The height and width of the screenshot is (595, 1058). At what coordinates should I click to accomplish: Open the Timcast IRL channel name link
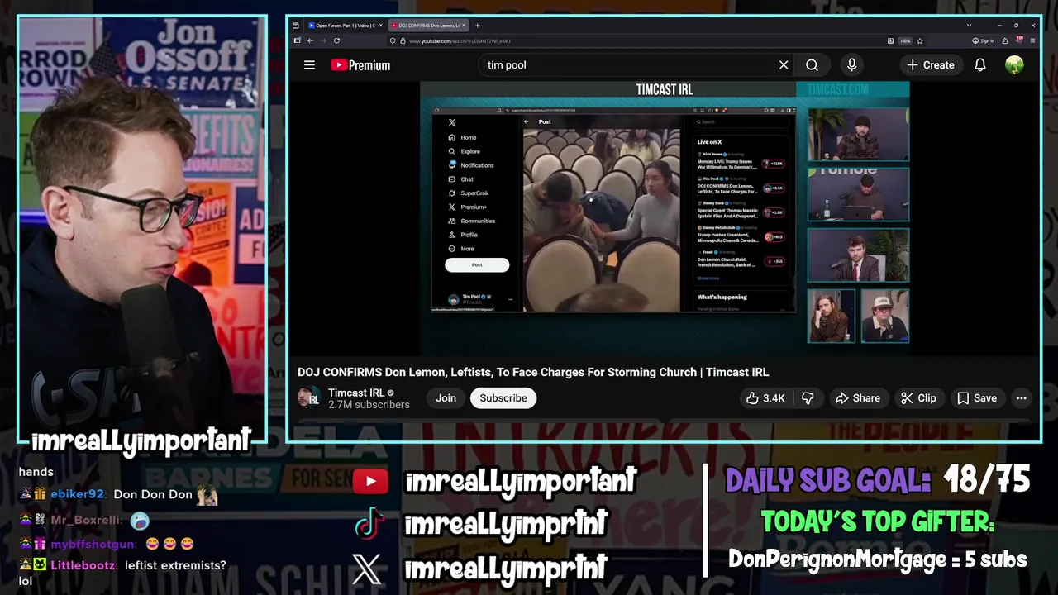click(x=356, y=393)
